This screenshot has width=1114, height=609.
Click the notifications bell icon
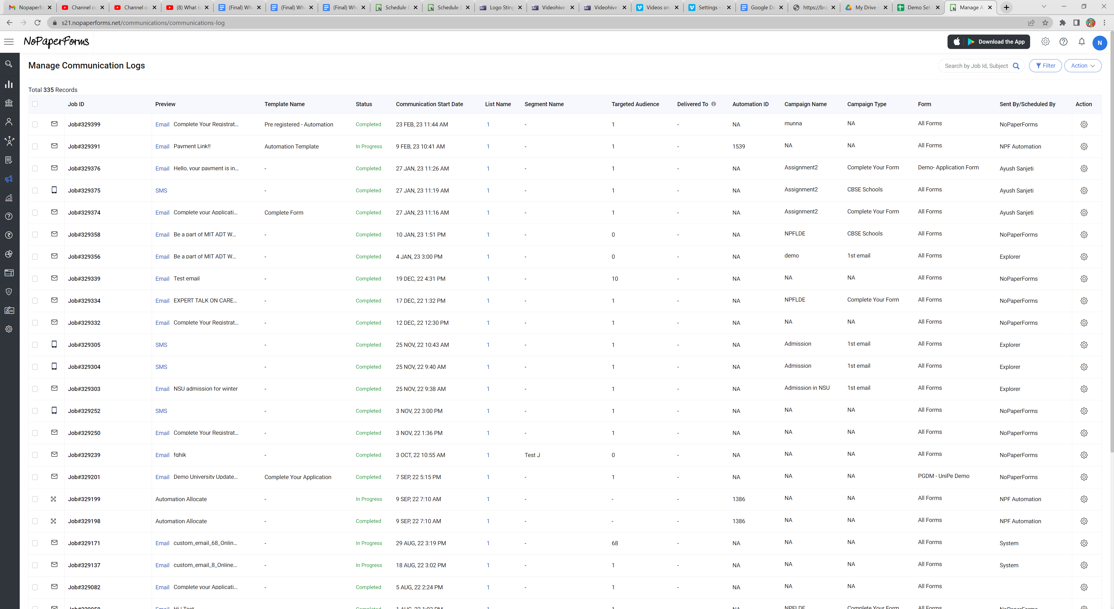point(1081,42)
